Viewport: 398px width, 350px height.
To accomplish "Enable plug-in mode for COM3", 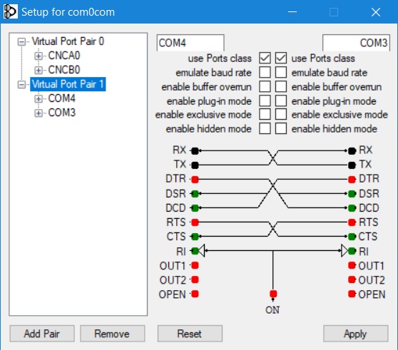I will coord(281,101).
